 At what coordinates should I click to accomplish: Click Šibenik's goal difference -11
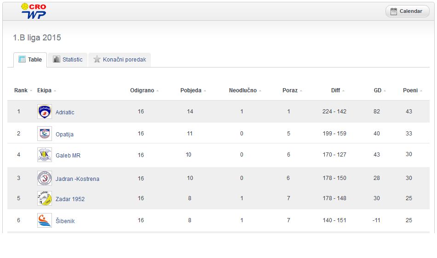pyautogui.click(x=376, y=220)
